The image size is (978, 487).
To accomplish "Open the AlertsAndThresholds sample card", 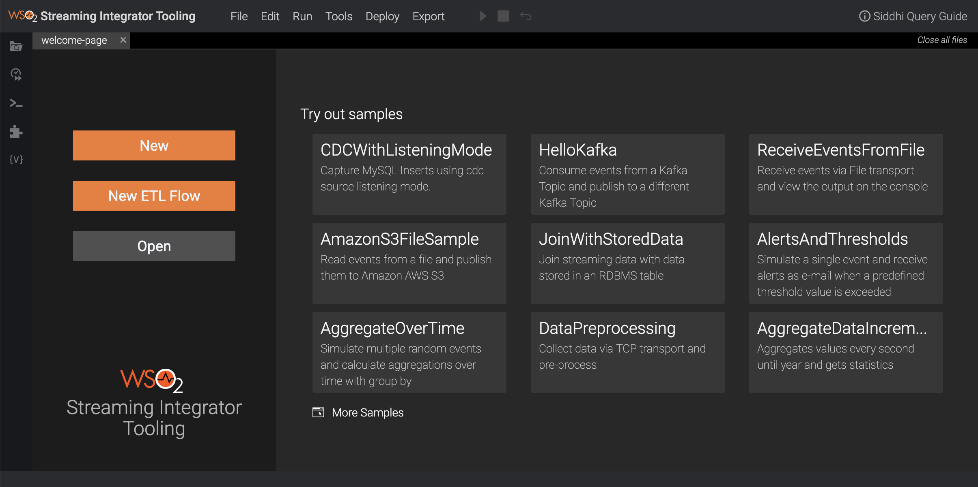I will tap(846, 263).
